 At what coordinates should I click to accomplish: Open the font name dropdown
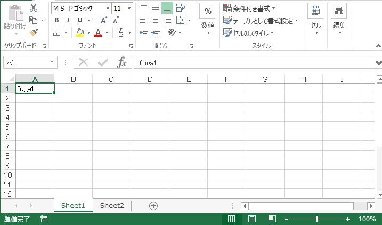pyautogui.click(x=108, y=9)
